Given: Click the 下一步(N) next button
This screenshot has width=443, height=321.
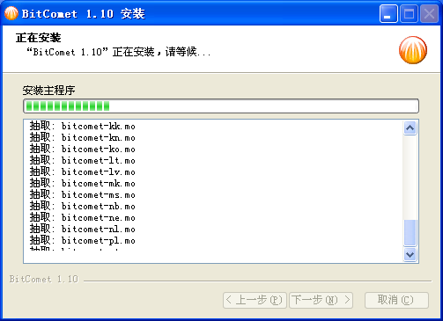Looking at the screenshot, I should (321, 300).
